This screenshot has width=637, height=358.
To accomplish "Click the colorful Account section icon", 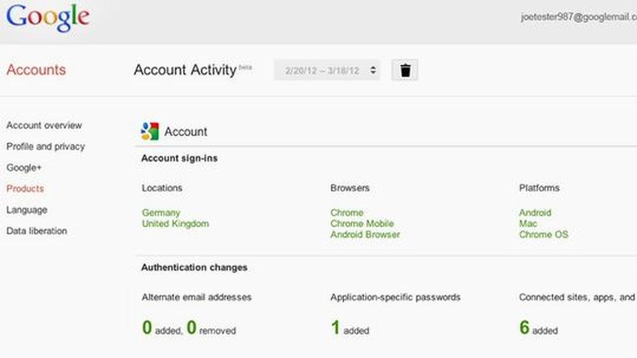I will pos(150,131).
